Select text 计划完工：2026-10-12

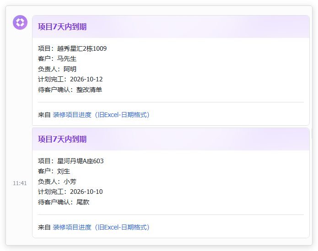point(70,79)
